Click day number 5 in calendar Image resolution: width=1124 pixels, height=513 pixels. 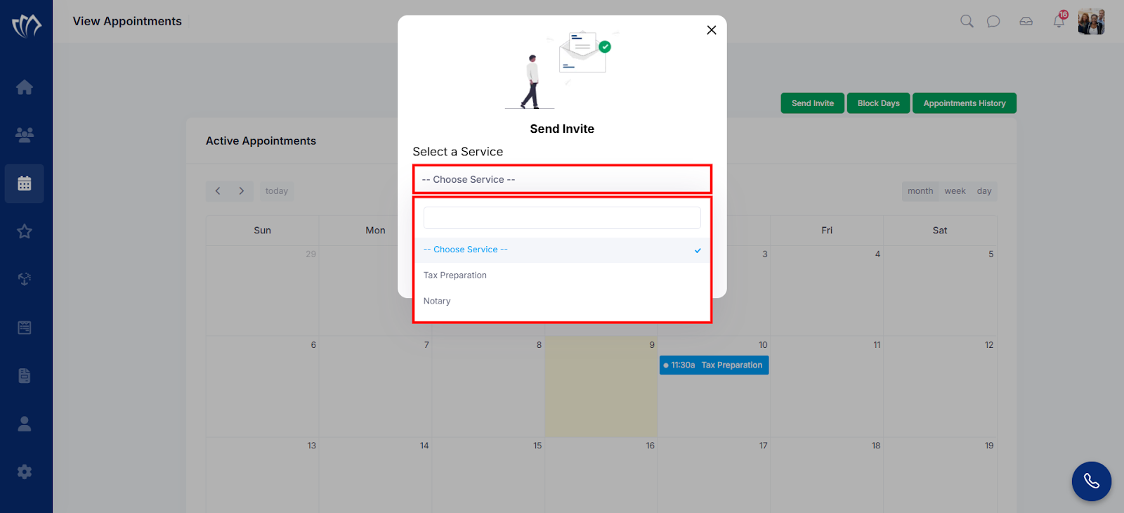[x=991, y=254]
